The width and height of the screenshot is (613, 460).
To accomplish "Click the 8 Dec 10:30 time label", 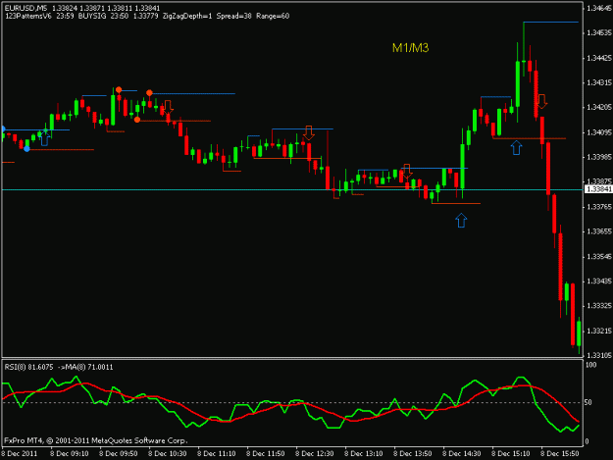I will click(168, 454).
